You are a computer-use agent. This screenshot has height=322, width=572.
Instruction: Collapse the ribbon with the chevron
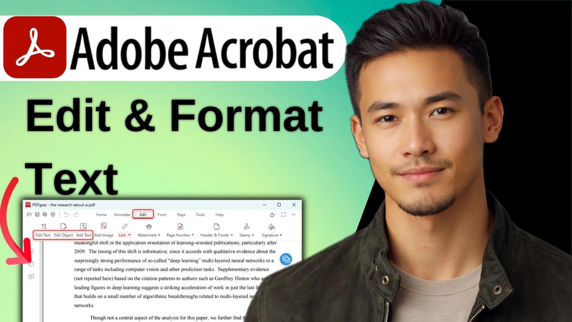tap(294, 215)
